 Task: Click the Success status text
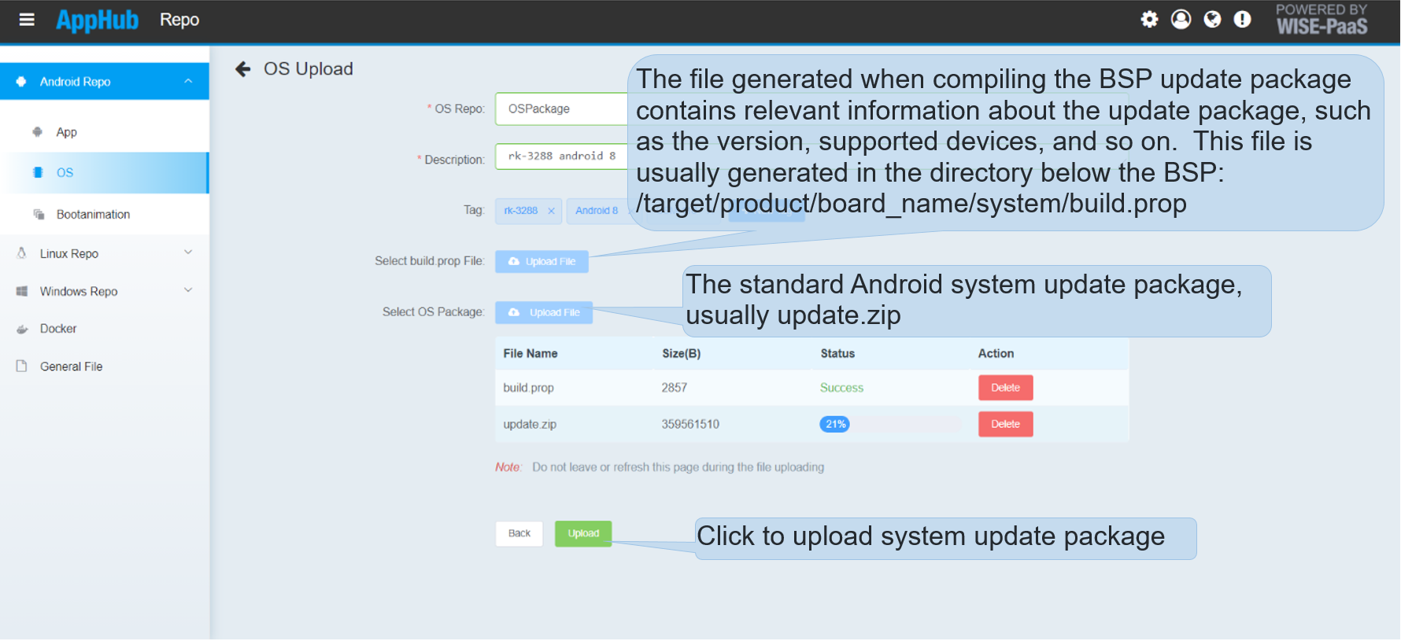841,388
